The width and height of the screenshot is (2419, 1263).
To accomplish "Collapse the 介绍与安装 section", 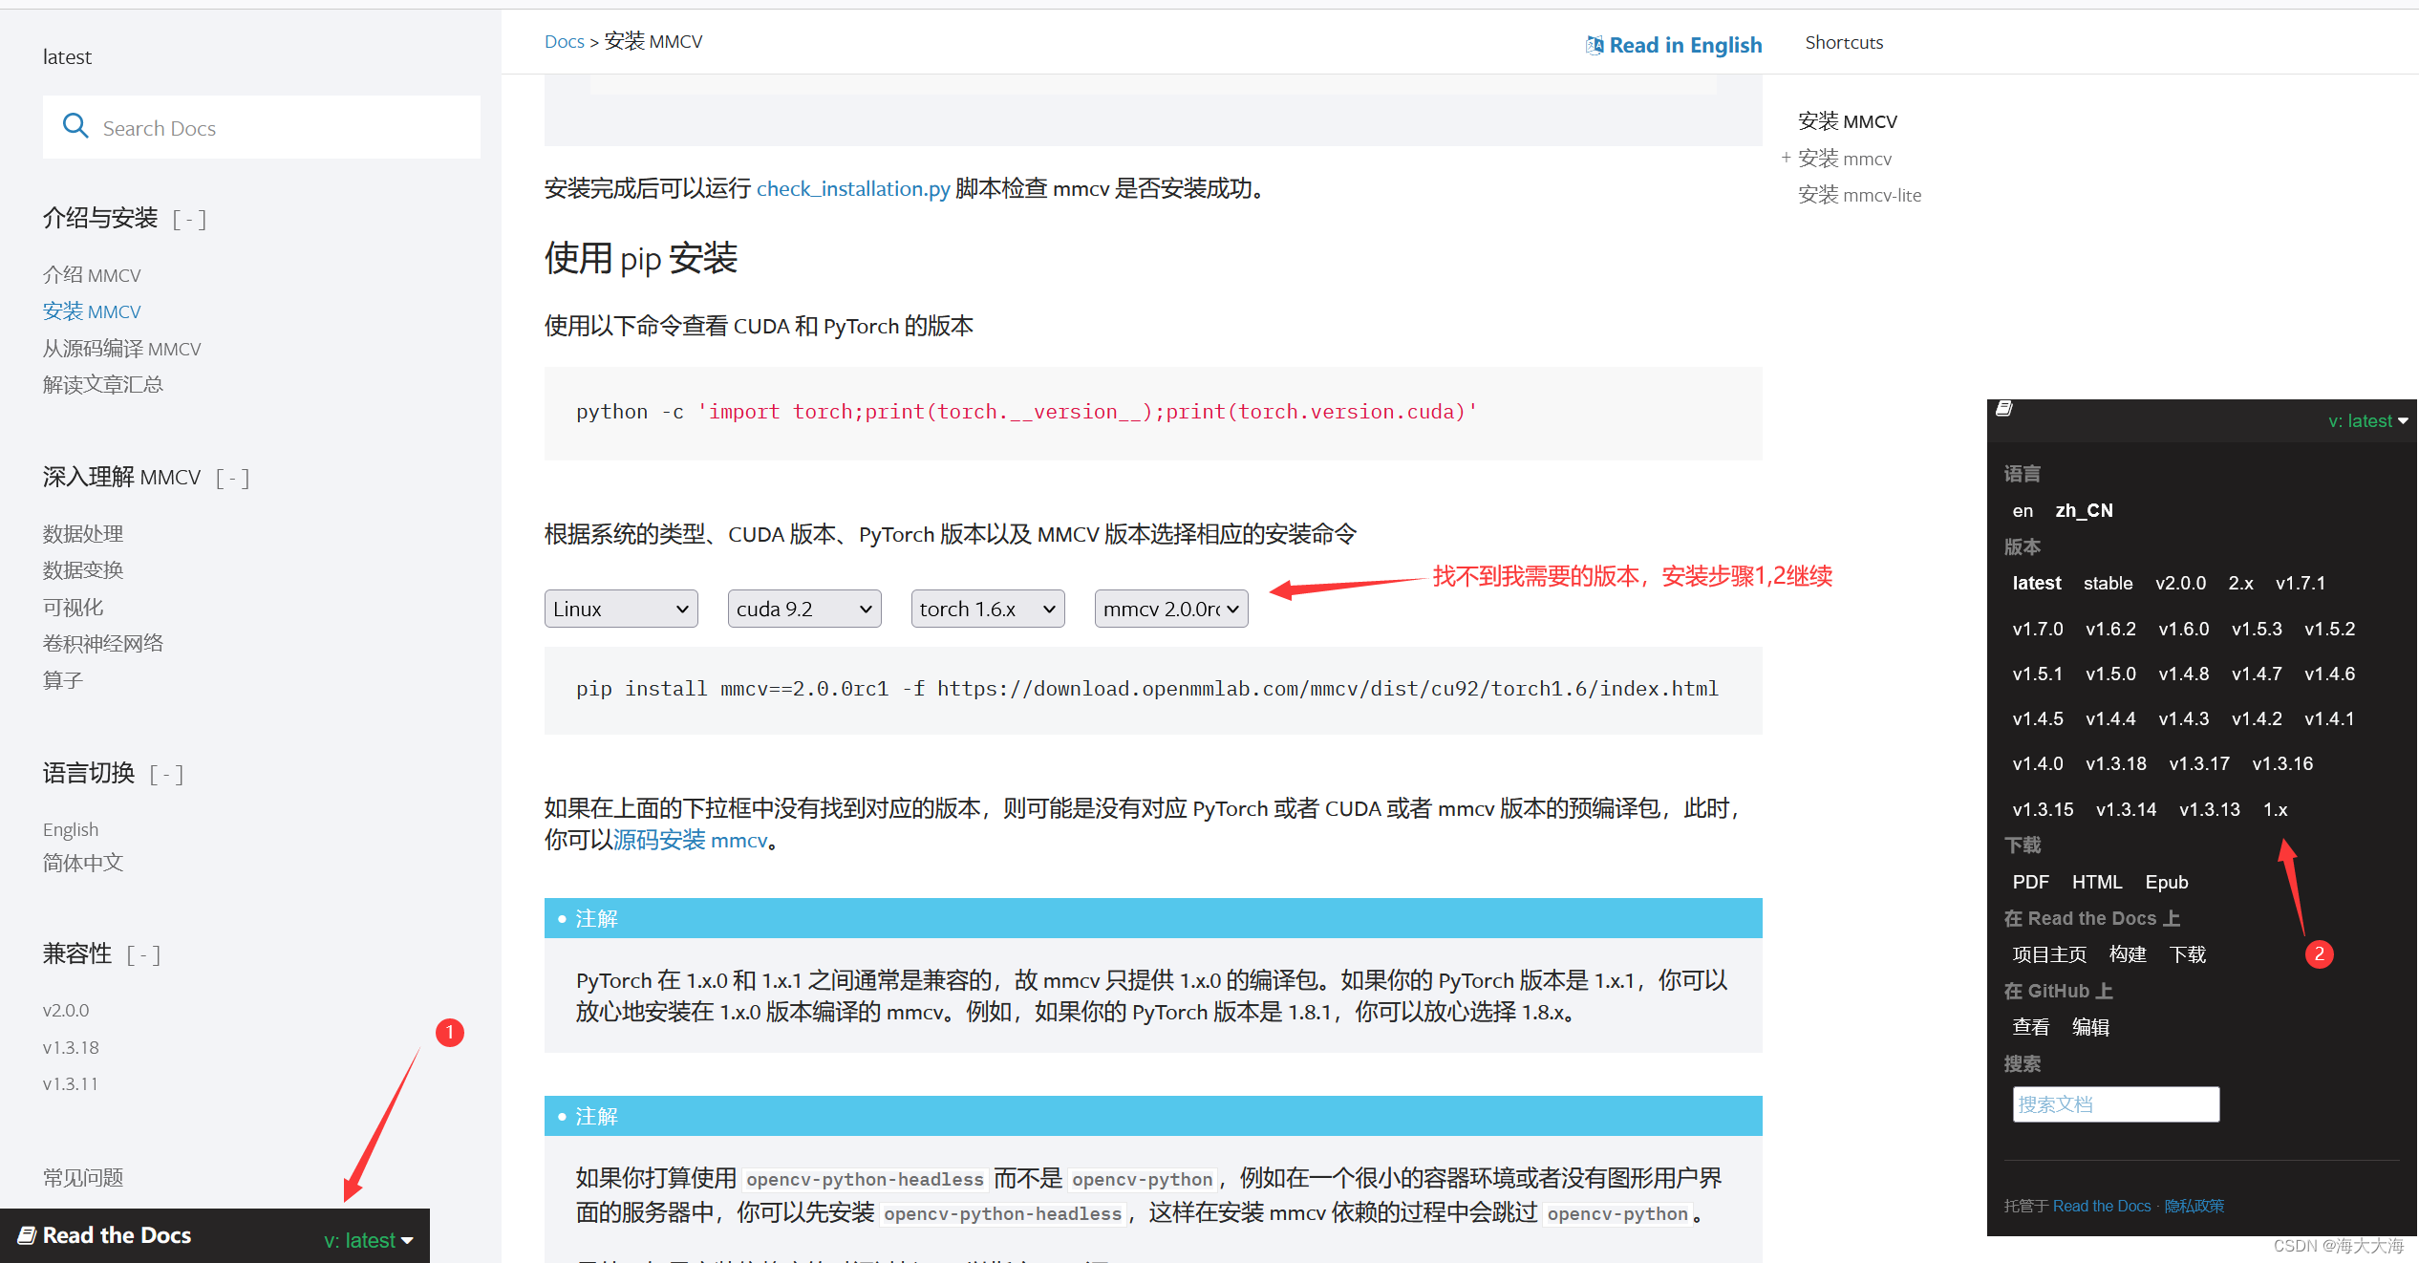I will coord(189,219).
